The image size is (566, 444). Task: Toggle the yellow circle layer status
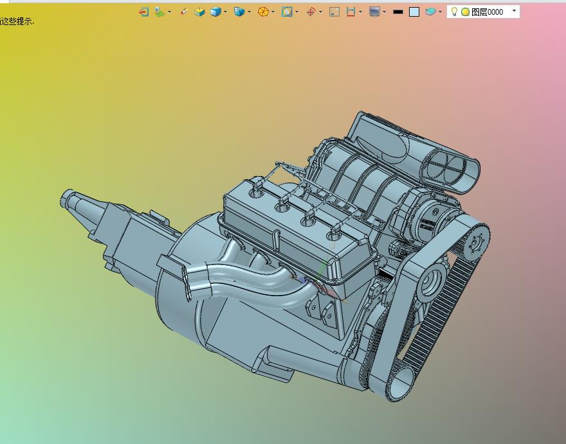[465, 12]
